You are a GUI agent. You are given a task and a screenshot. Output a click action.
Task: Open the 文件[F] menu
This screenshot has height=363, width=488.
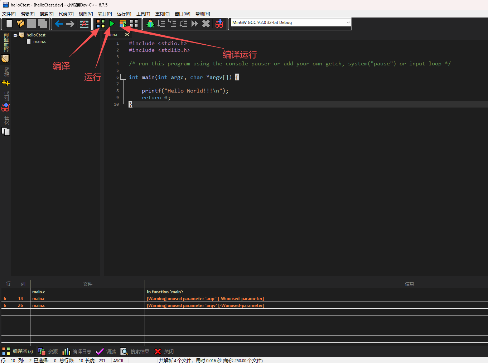click(x=9, y=14)
